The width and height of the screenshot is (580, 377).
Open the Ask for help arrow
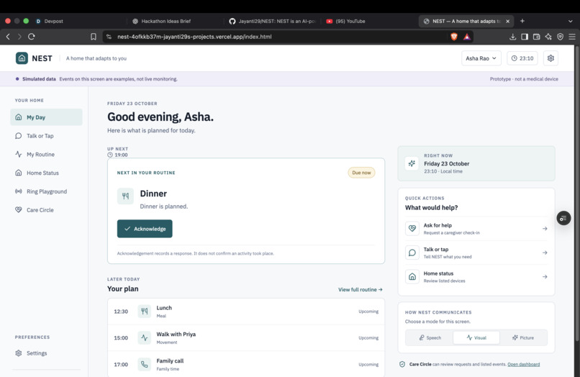(x=545, y=229)
